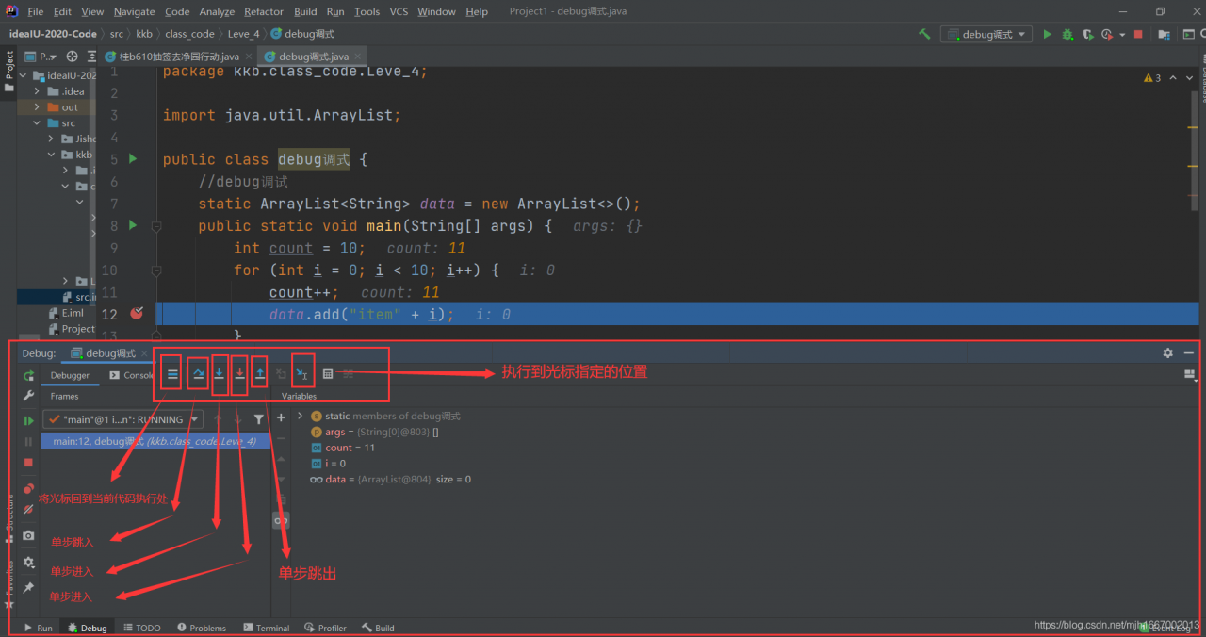This screenshot has width=1206, height=637.
Task: Click run gutter arrow on line 5
Action: (x=133, y=159)
